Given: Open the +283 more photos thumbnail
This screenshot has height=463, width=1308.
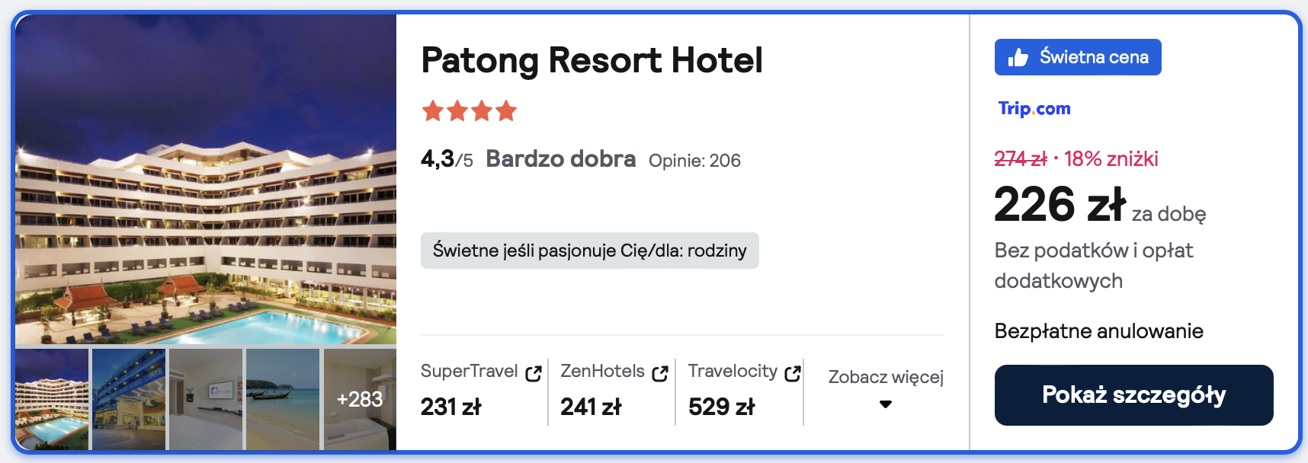Looking at the screenshot, I should pos(360,399).
